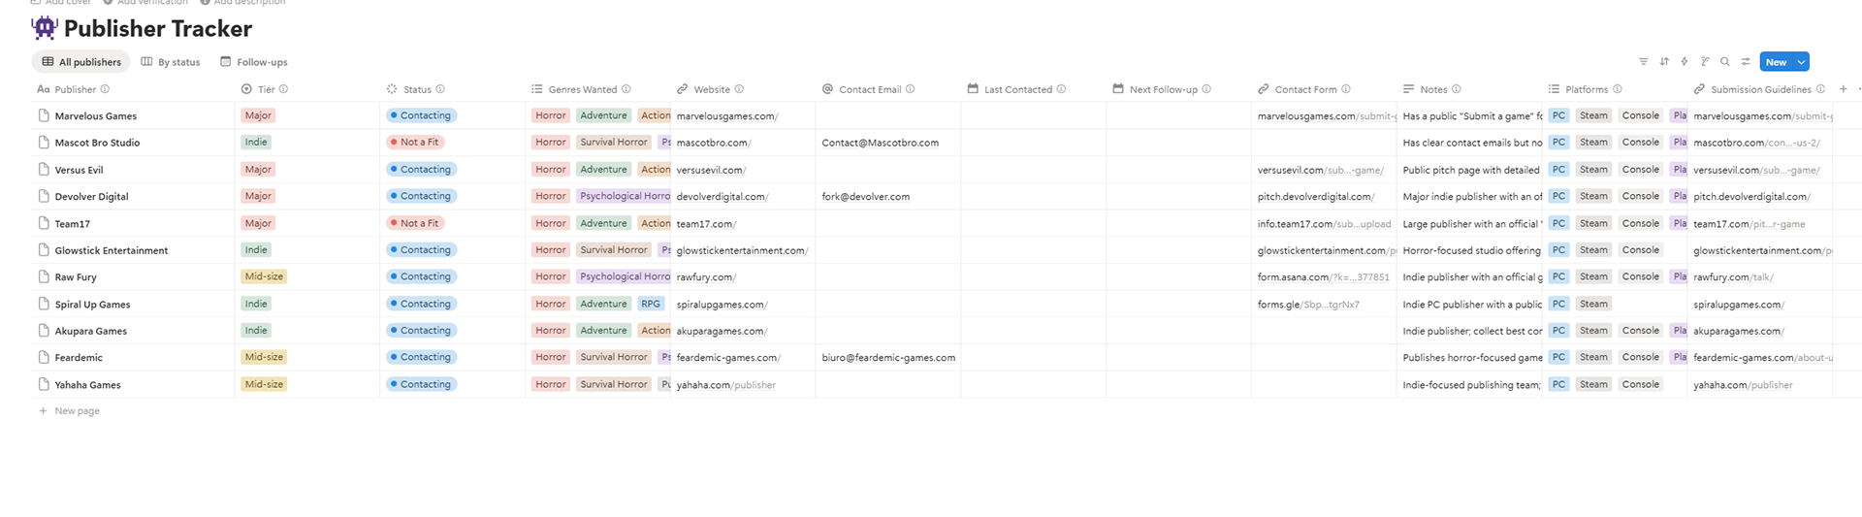Expand the New button dropdown arrow
This screenshot has height=517, width=1862.
coord(1801,62)
